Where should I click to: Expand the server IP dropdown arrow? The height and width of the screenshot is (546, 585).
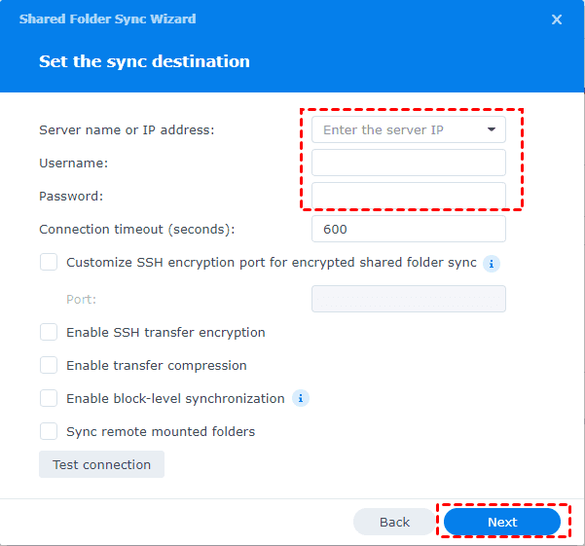491,129
